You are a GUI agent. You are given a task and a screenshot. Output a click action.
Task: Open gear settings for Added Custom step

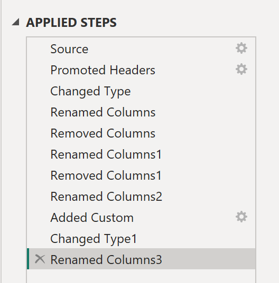click(241, 217)
